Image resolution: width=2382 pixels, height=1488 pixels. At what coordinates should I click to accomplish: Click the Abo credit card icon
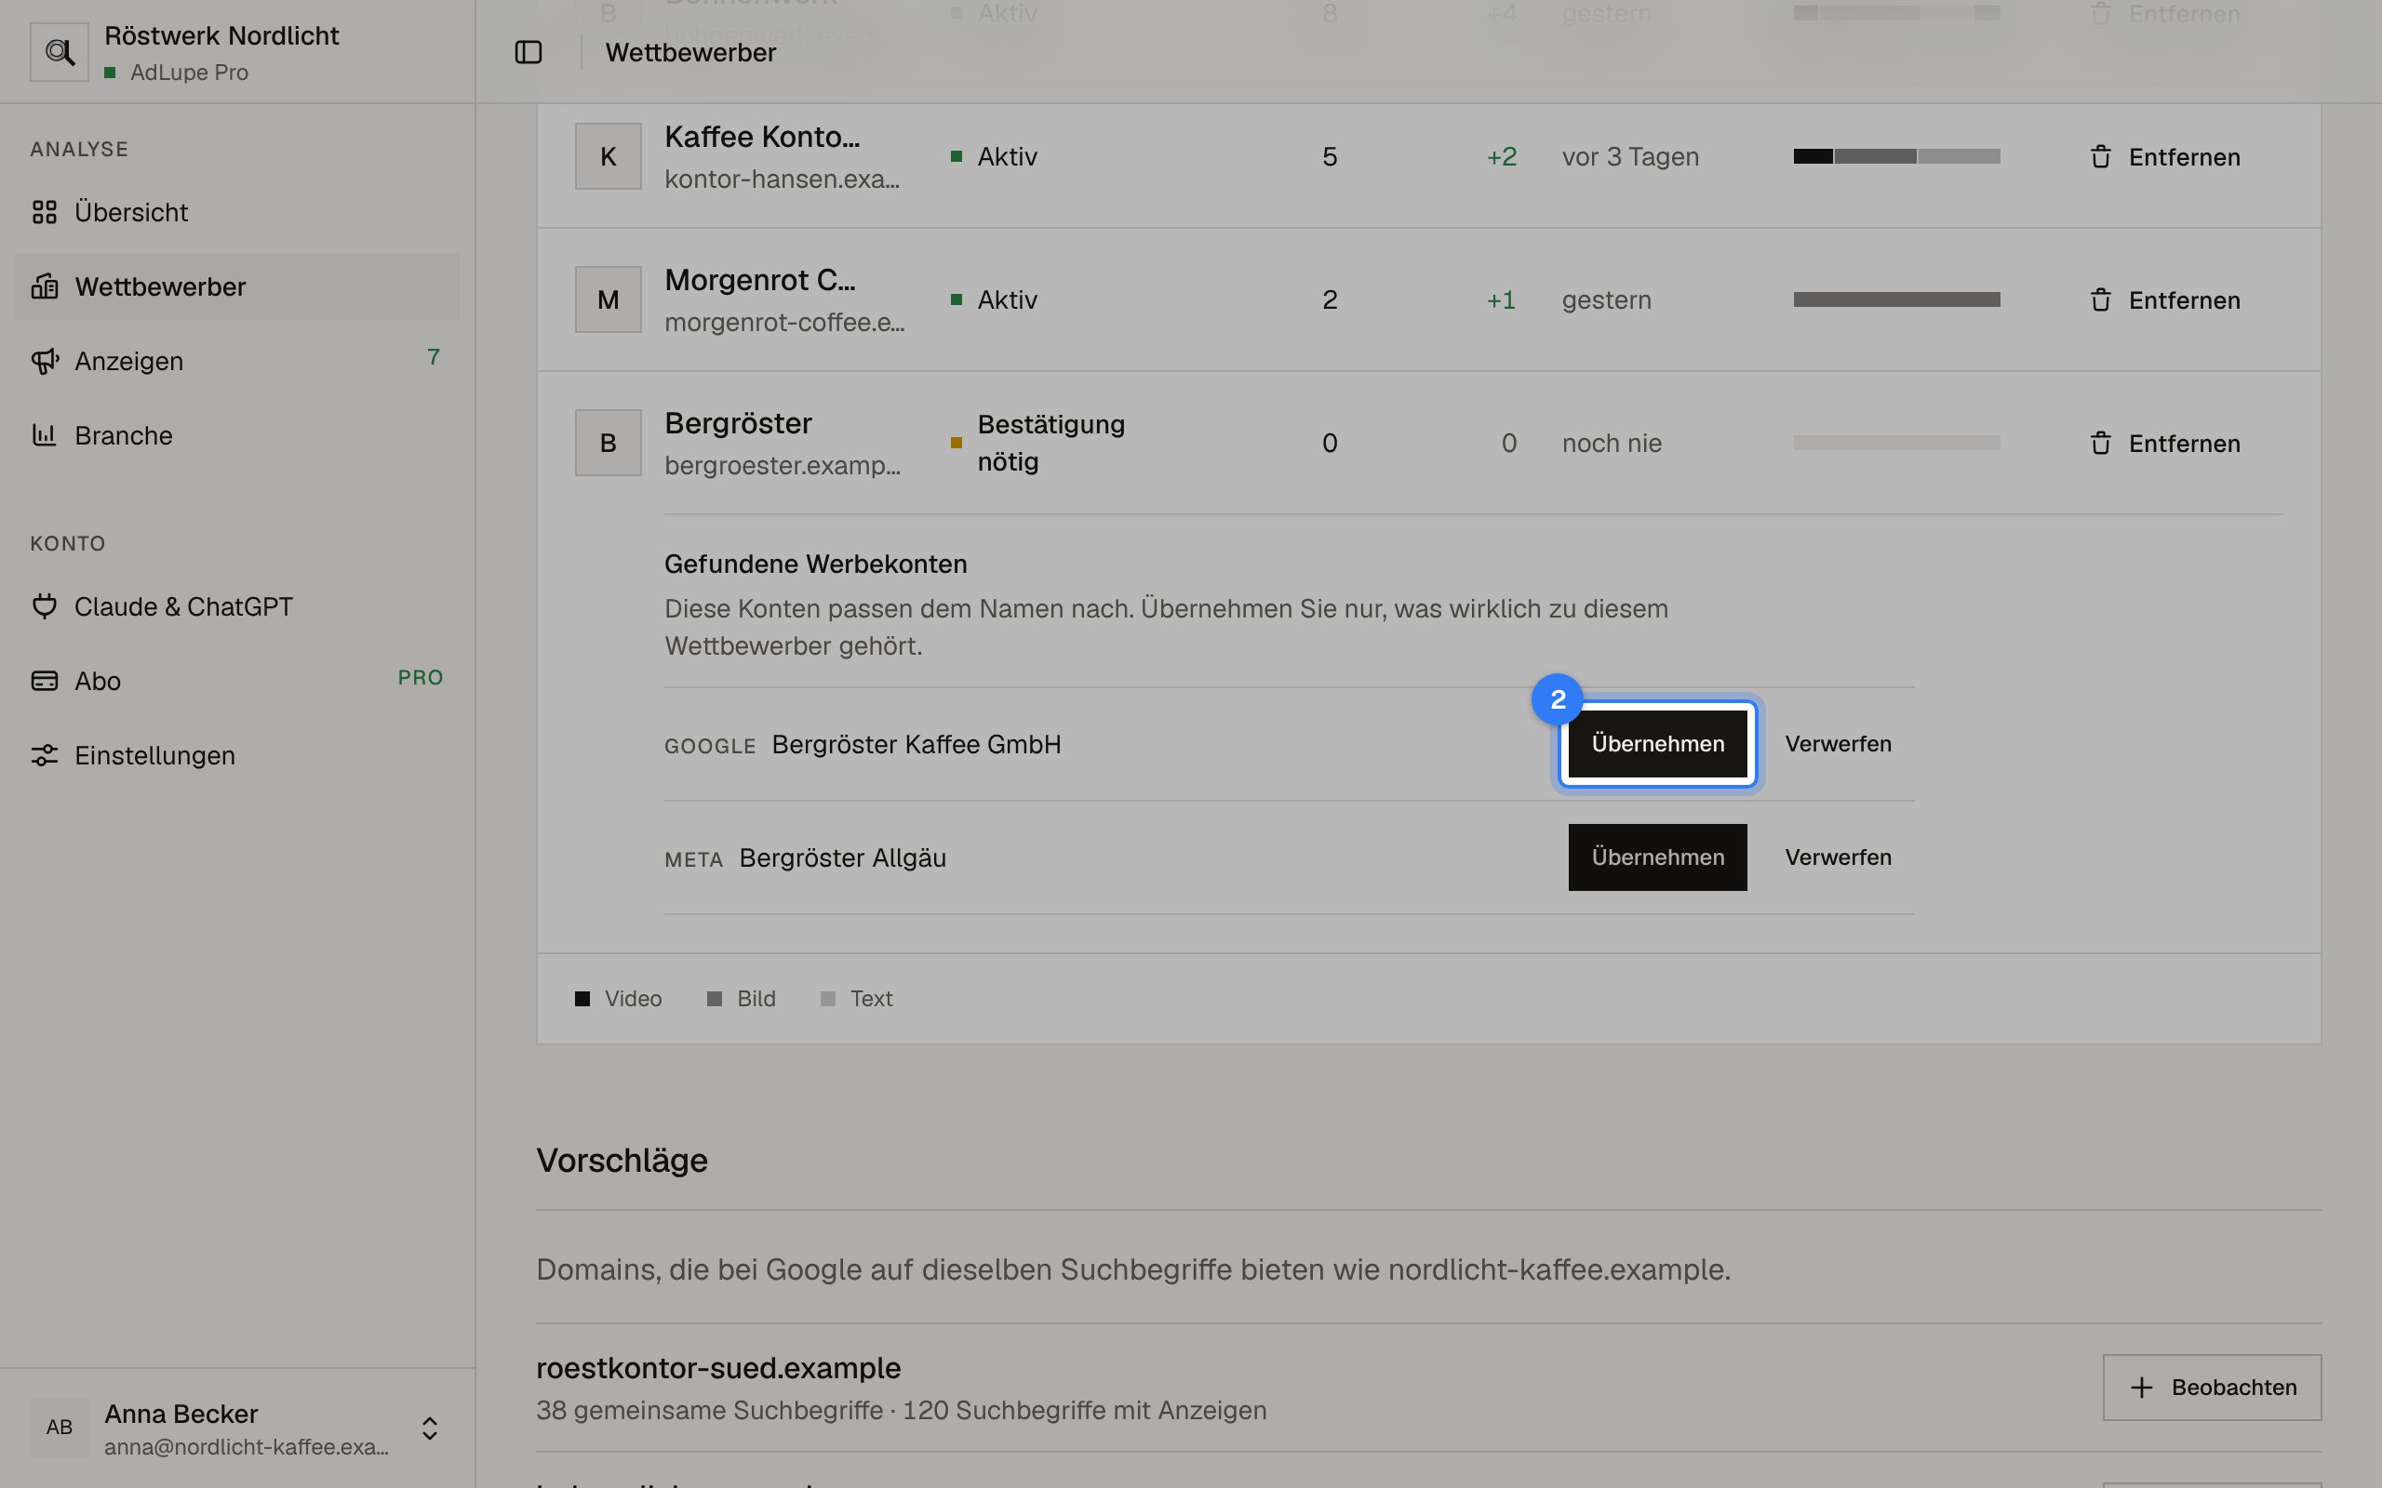pyautogui.click(x=45, y=681)
